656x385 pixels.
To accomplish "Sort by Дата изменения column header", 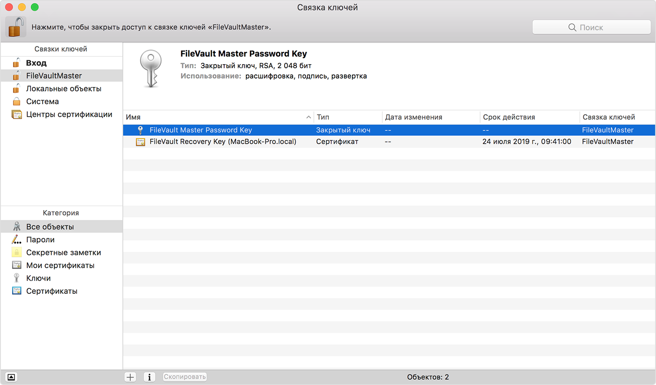I will click(431, 117).
